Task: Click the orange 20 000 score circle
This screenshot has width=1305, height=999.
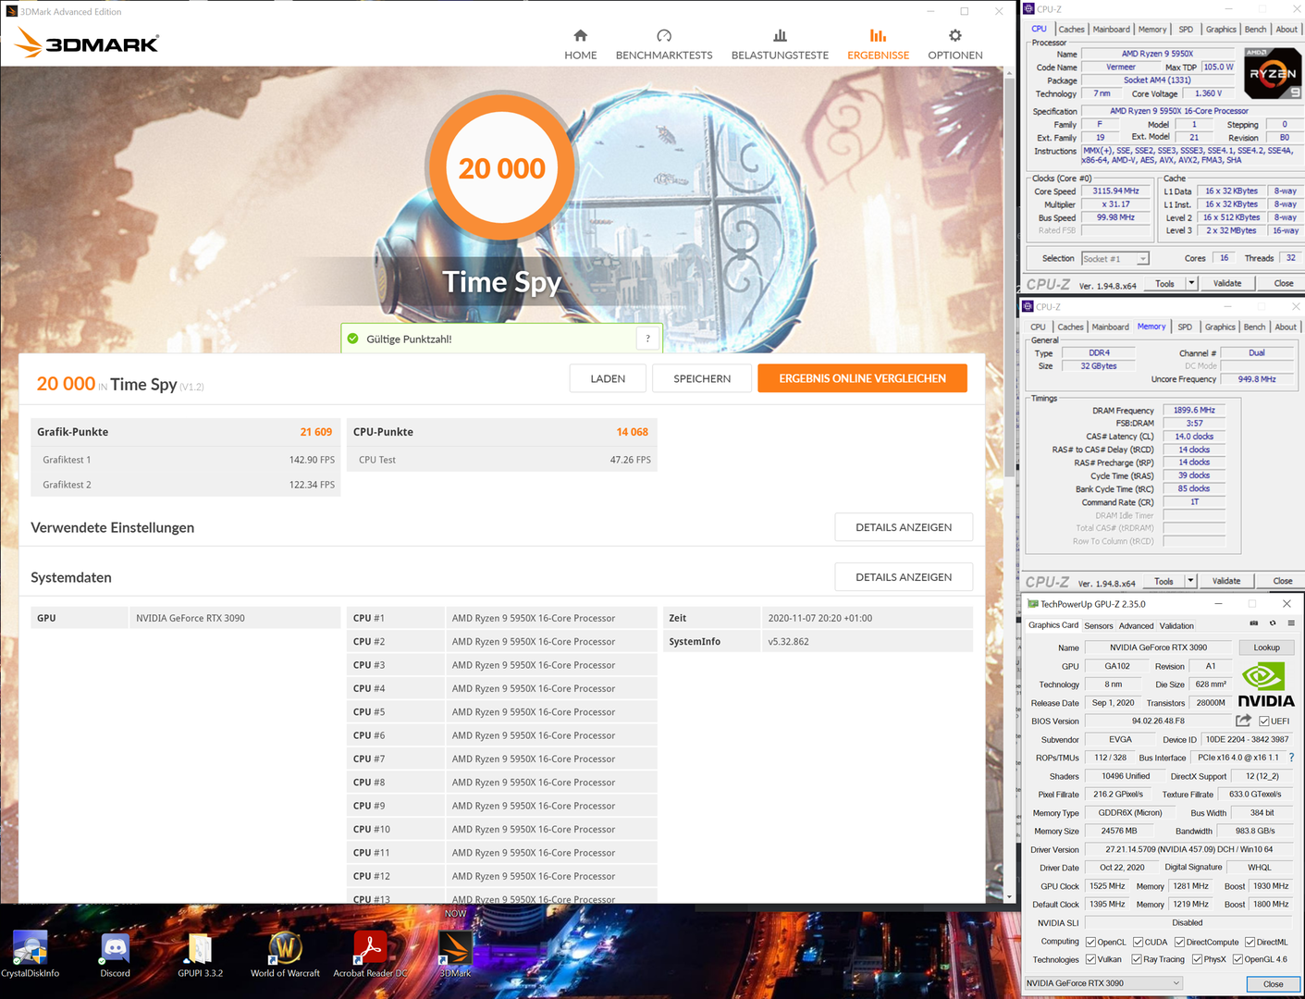Action: [x=502, y=169]
